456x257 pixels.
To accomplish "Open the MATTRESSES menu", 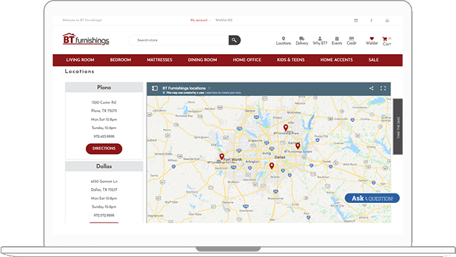I will tap(159, 60).
